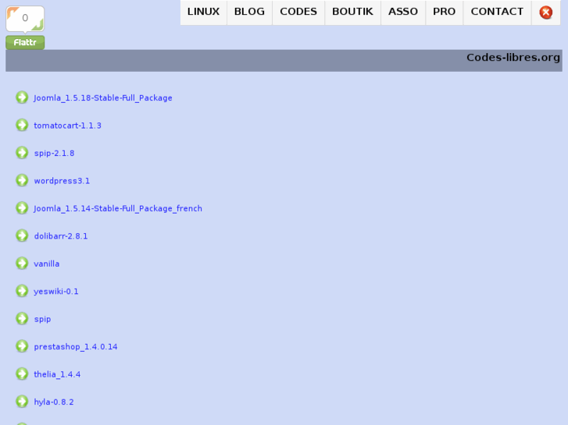This screenshot has width=568, height=425.
Task: Click the Codes-libres.org site title
Action: (x=513, y=58)
